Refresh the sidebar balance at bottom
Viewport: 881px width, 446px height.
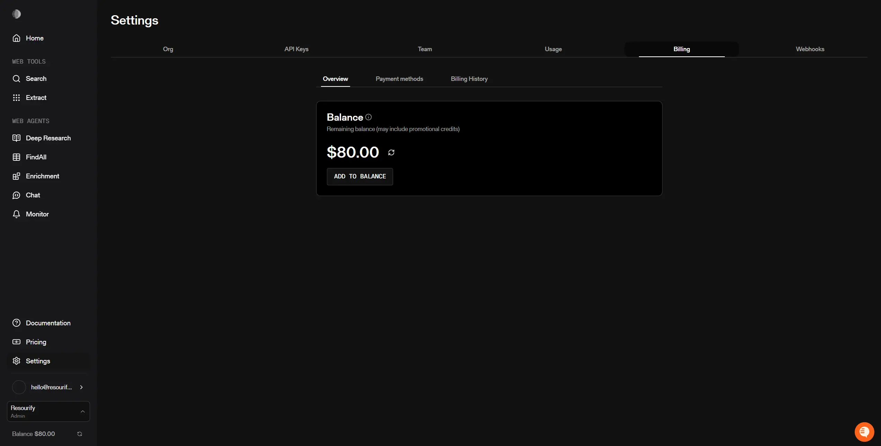coord(80,434)
